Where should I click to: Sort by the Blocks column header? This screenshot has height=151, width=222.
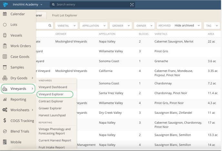144,34
